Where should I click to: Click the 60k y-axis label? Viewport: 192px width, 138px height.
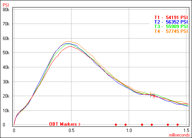[6, 39]
